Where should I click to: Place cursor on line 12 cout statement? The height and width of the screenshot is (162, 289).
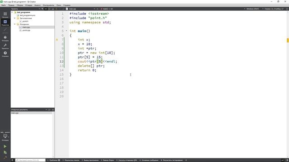click(x=98, y=61)
